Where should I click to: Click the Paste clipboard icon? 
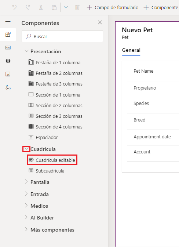pos(54,7)
